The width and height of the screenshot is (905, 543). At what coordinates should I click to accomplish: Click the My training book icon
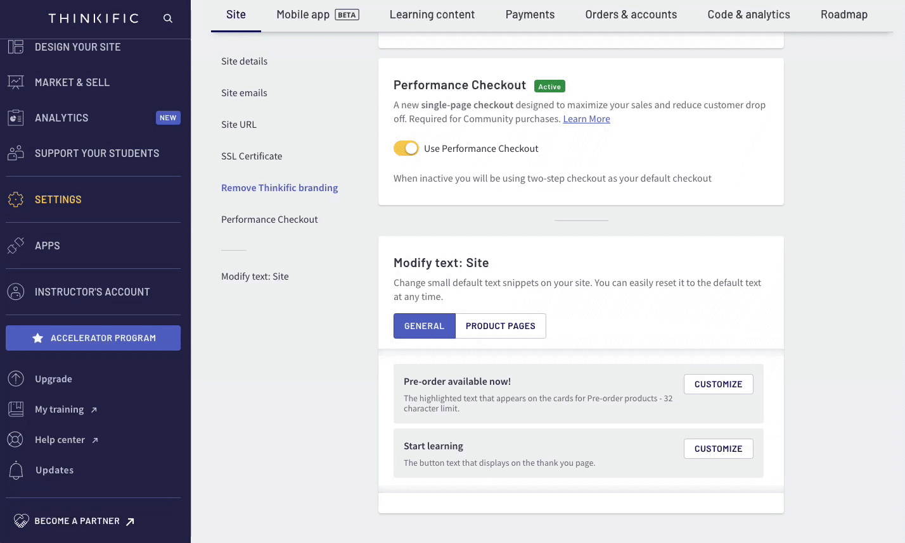pyautogui.click(x=16, y=409)
